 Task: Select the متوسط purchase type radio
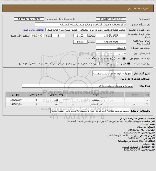point(117,64)
